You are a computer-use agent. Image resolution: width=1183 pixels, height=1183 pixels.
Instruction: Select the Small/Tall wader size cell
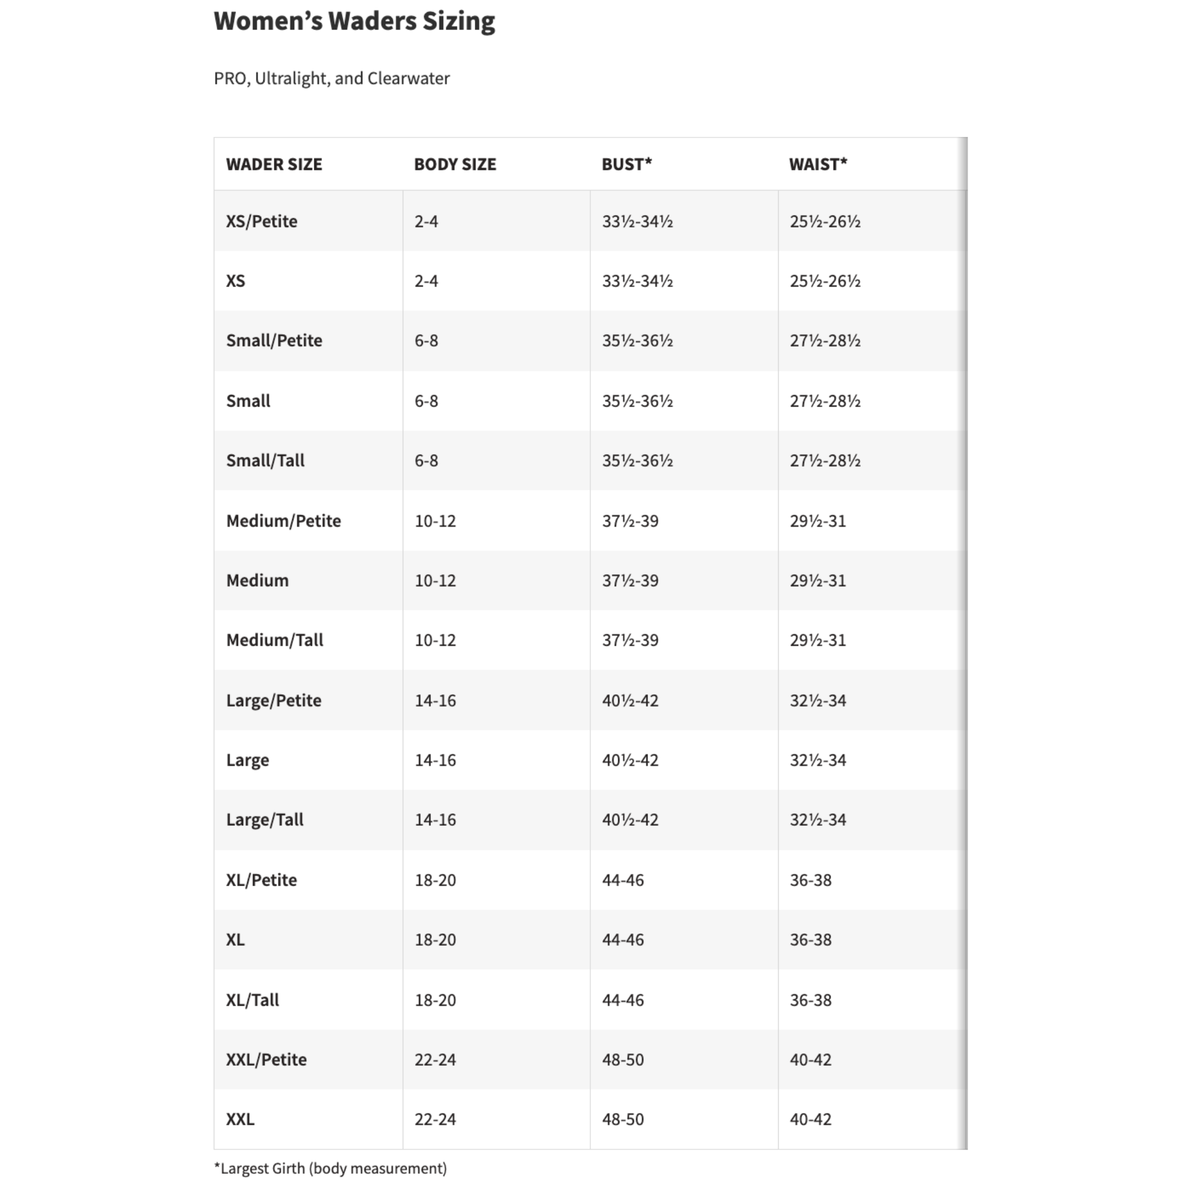point(265,460)
